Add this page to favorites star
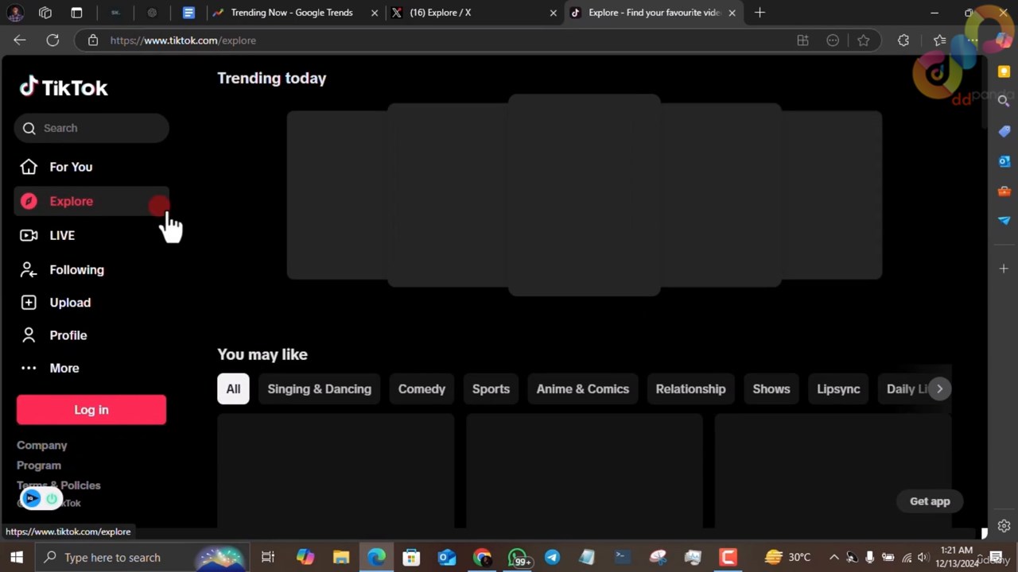The image size is (1018, 572). pyautogui.click(x=863, y=41)
